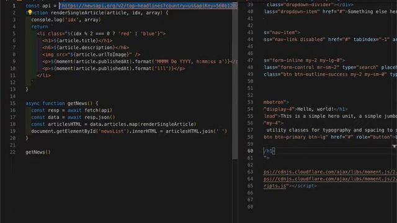This screenshot has width=397, height=223.
Task: Click line number 60 in right editor
Action: [250, 151]
